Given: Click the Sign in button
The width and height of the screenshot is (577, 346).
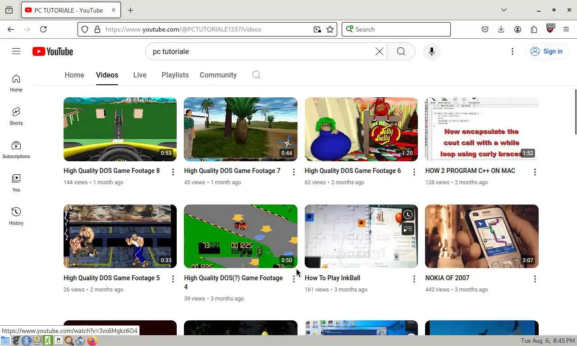Looking at the screenshot, I should [547, 51].
